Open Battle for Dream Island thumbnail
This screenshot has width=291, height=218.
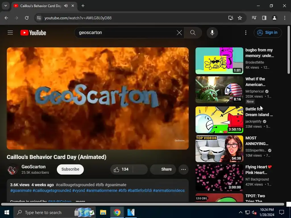coord(219,120)
